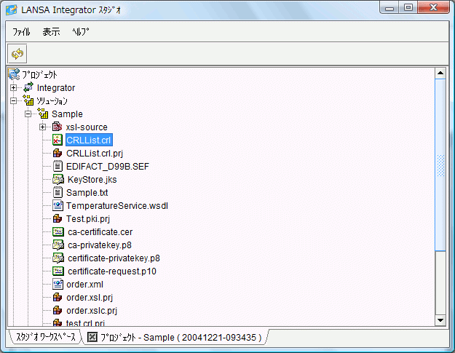
Task: Select the xsl-source folder label
Action: point(87,127)
